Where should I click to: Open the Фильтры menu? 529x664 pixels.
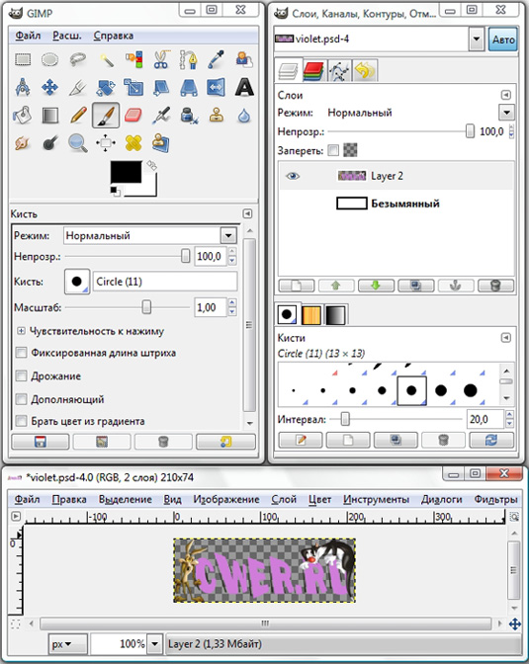(495, 499)
